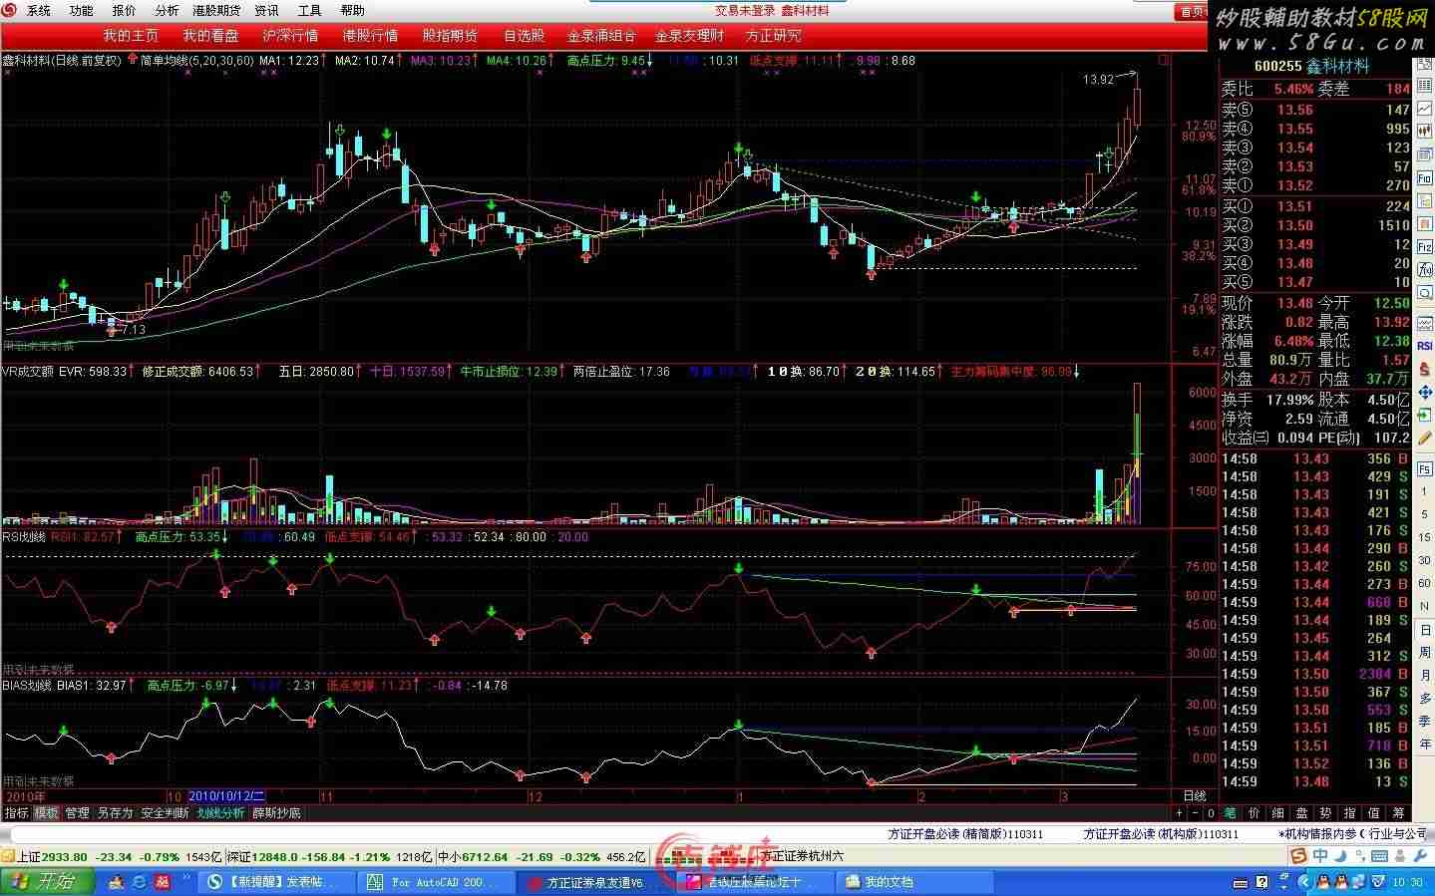The height and width of the screenshot is (896, 1435).
Task: Open the 系统 menu
Action: 38,11
